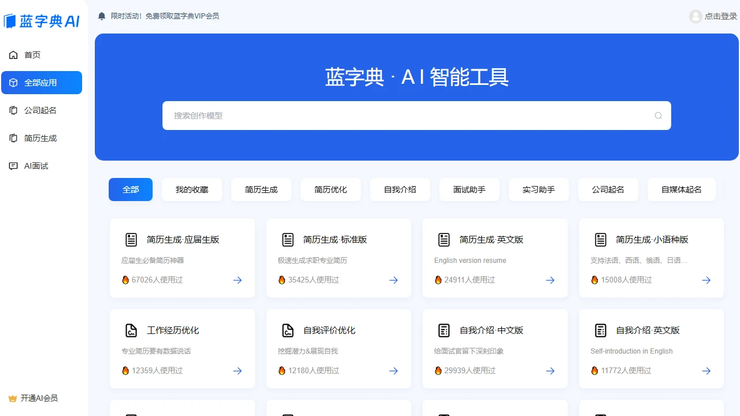Image resolution: width=740 pixels, height=416 pixels.
Task: Click the arrow on 自我介绍·英文版 card
Action: (706, 371)
